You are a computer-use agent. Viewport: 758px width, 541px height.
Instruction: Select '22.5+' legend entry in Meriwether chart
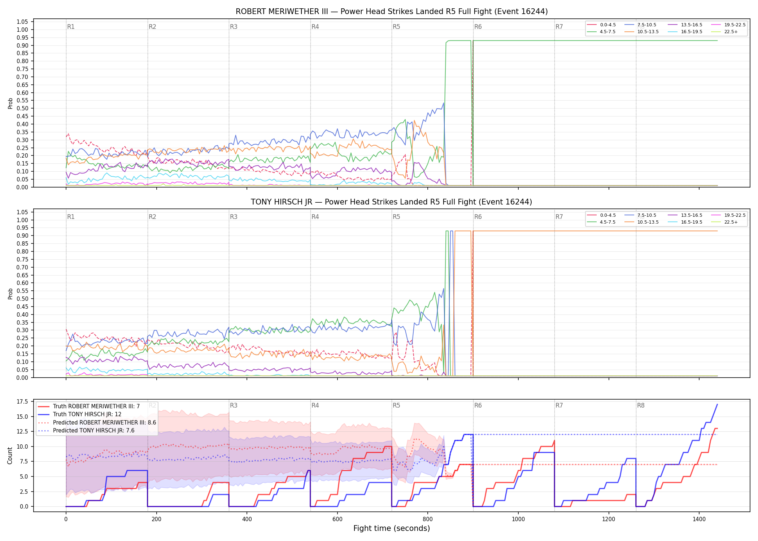click(x=724, y=32)
